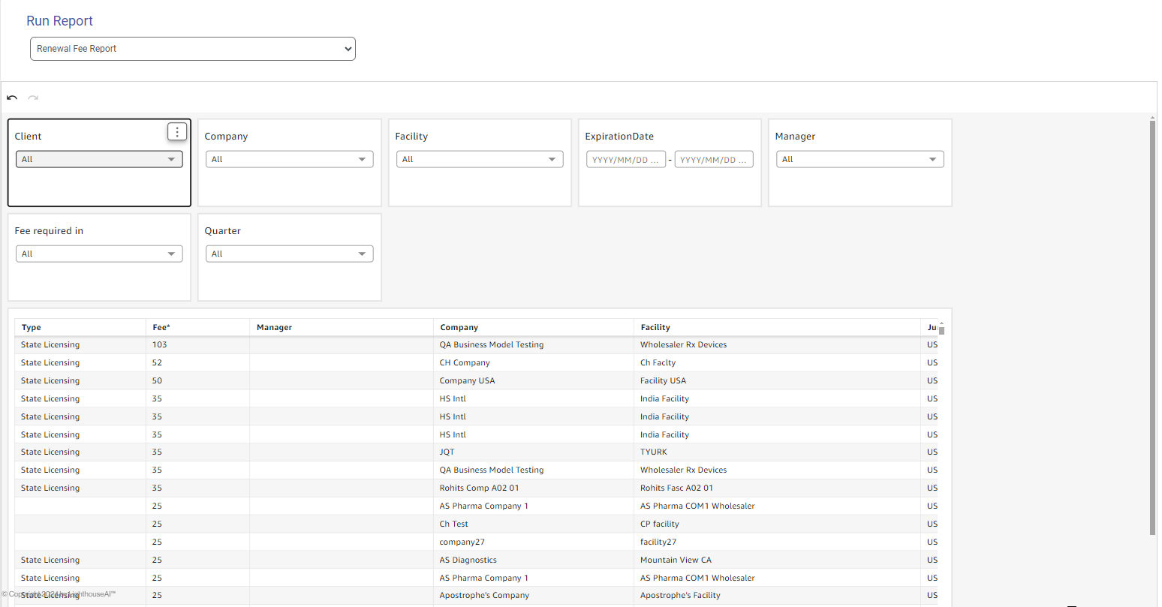
Task: Open the Manager filter dropdown
Action: click(859, 159)
